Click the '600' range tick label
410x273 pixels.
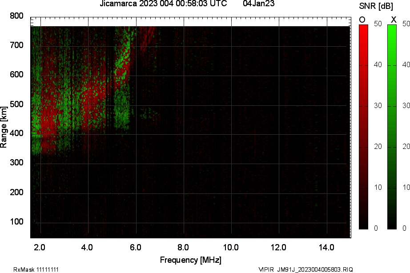pyautogui.click(x=17, y=75)
